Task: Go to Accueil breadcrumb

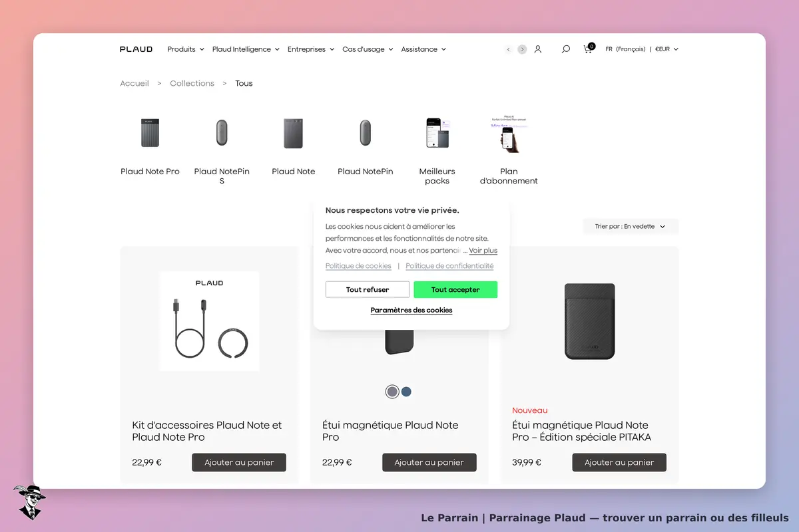Action: pyautogui.click(x=134, y=83)
